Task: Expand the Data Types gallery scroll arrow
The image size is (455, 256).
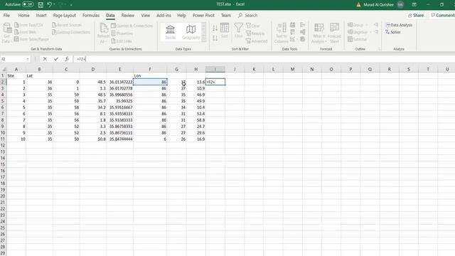Action: pyautogui.click(x=204, y=39)
